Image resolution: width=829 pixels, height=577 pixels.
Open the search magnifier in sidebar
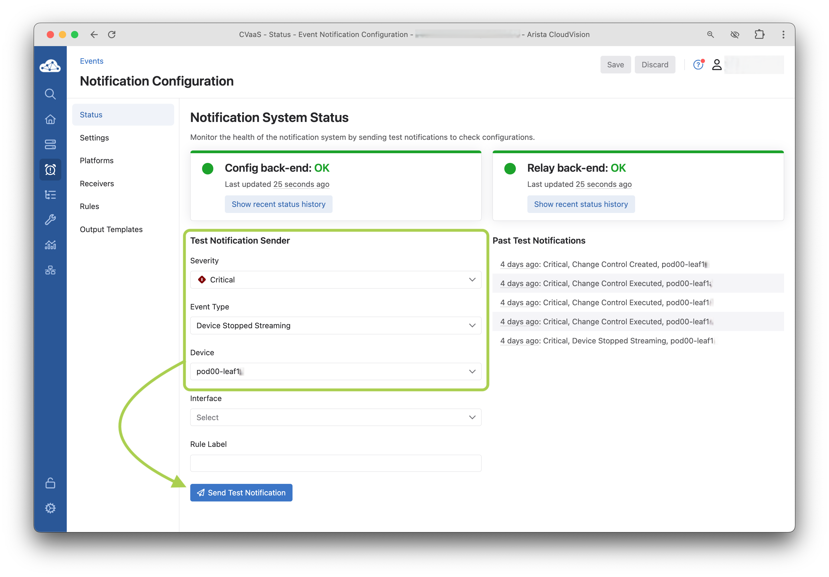tap(50, 94)
